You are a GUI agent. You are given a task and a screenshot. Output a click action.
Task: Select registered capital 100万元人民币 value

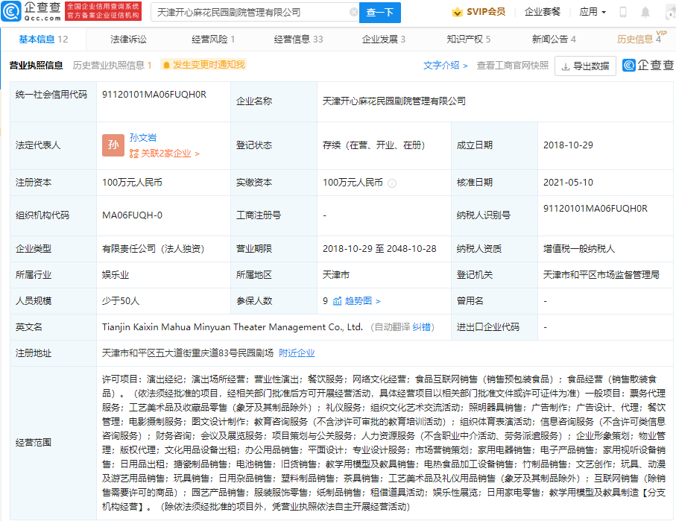132,183
